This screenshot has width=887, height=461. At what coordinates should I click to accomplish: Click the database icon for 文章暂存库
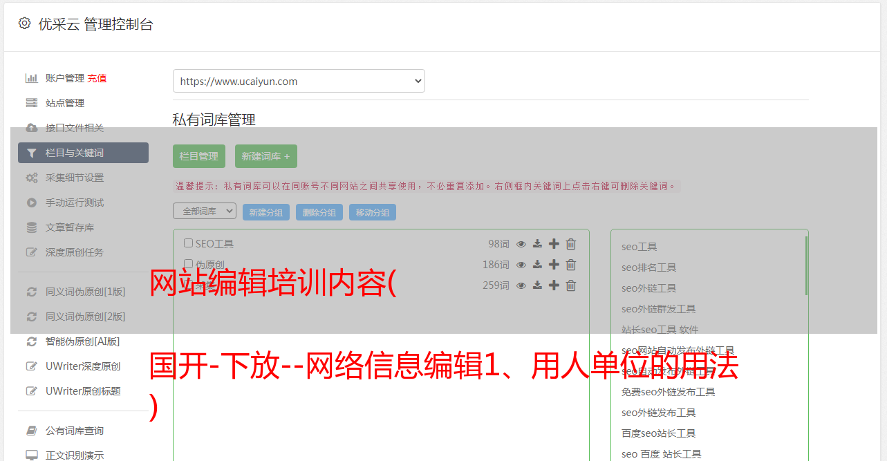[31, 227]
